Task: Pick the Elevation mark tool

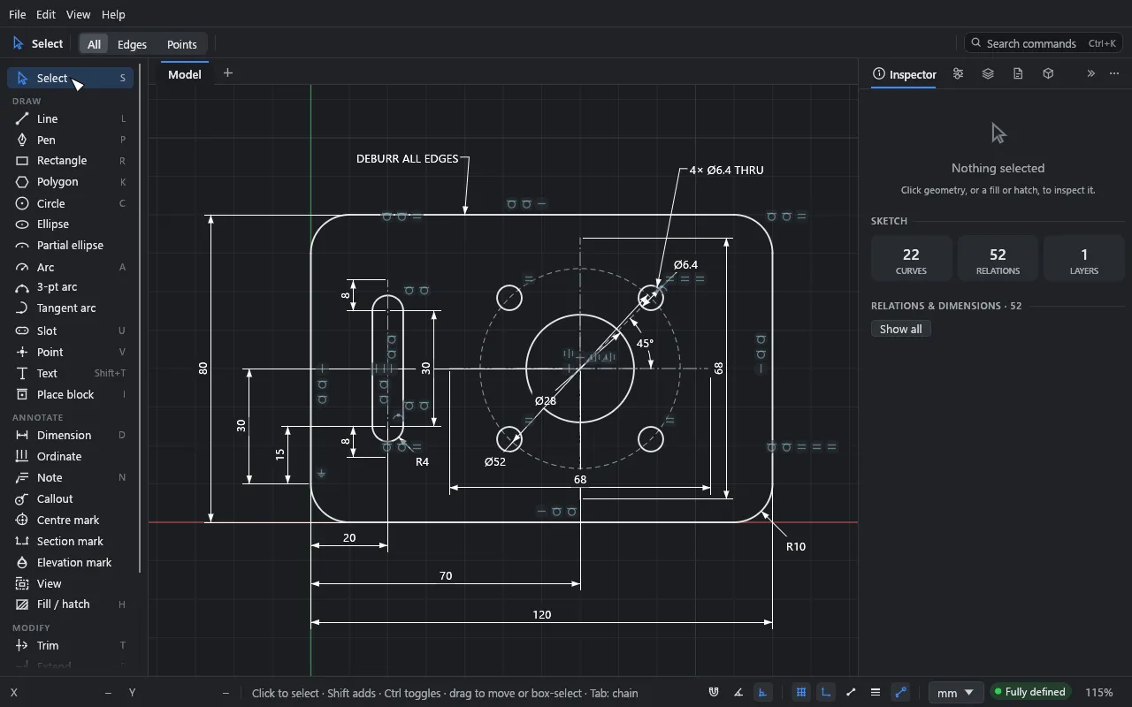Action: point(71,562)
